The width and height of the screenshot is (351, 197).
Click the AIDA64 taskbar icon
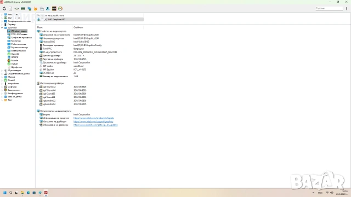click(46, 193)
